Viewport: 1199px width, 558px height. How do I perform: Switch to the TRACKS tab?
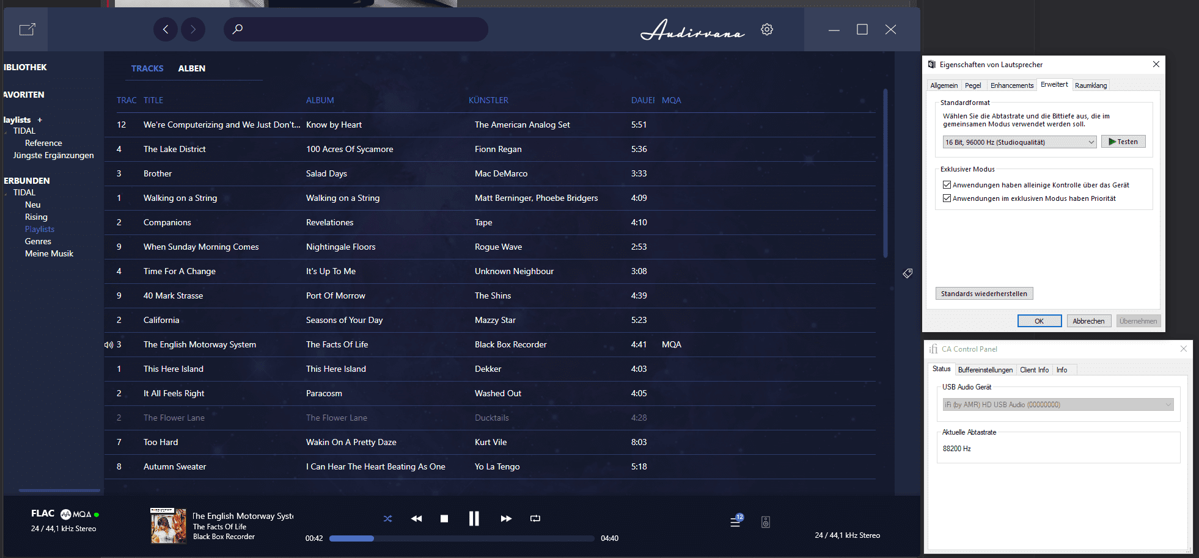click(x=147, y=68)
